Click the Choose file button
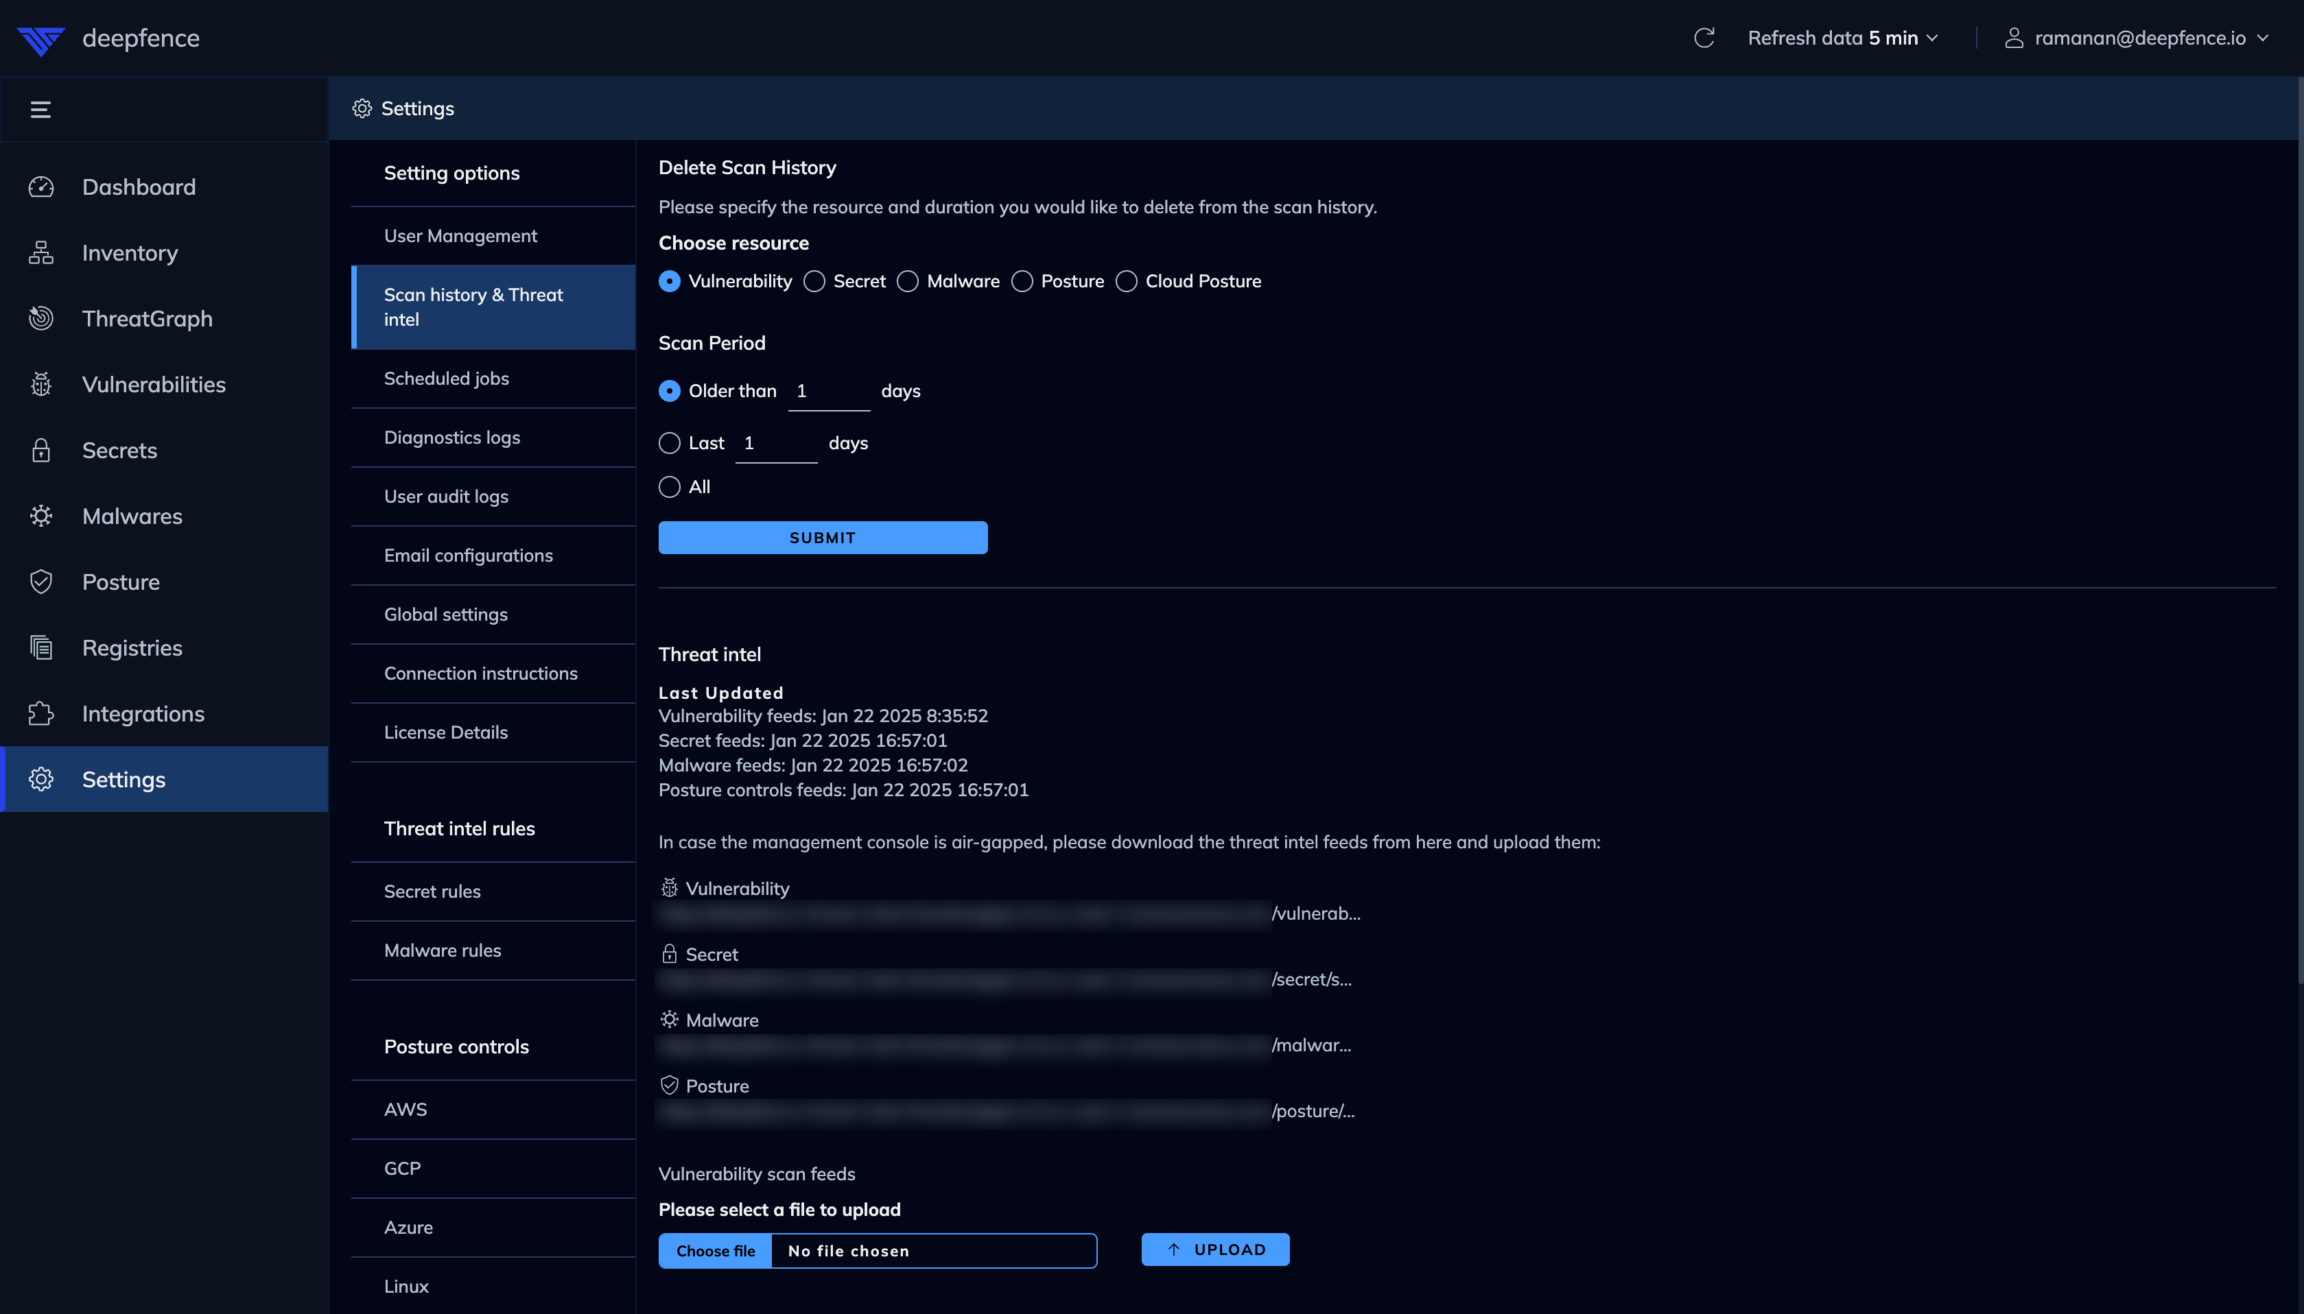This screenshot has width=2304, height=1314. [x=715, y=1251]
